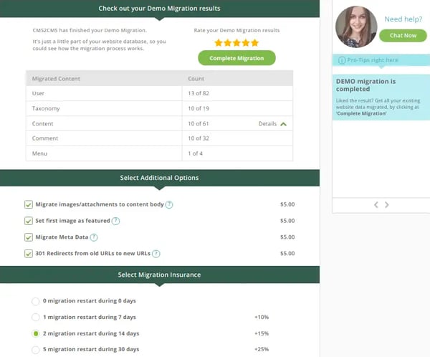The image size is (430, 357).
Task: Click the fifth rating star
Action: pos(254,43)
